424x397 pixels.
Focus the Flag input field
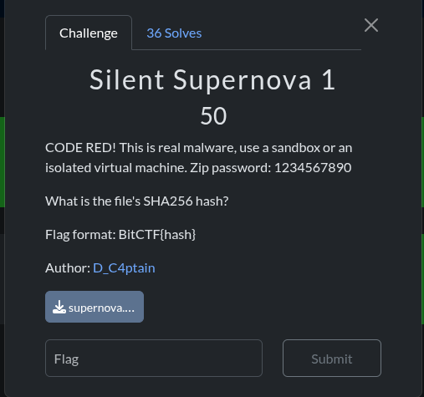pos(154,358)
